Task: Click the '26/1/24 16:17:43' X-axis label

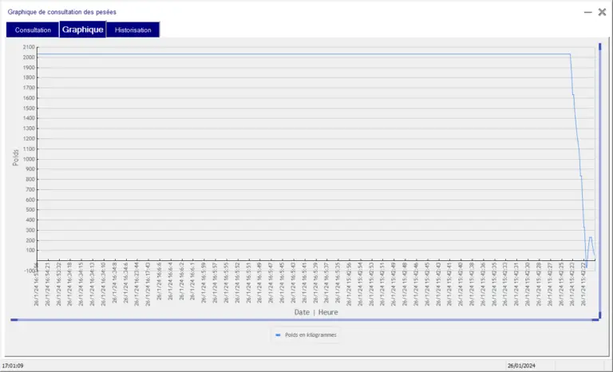Action: [x=148, y=284]
